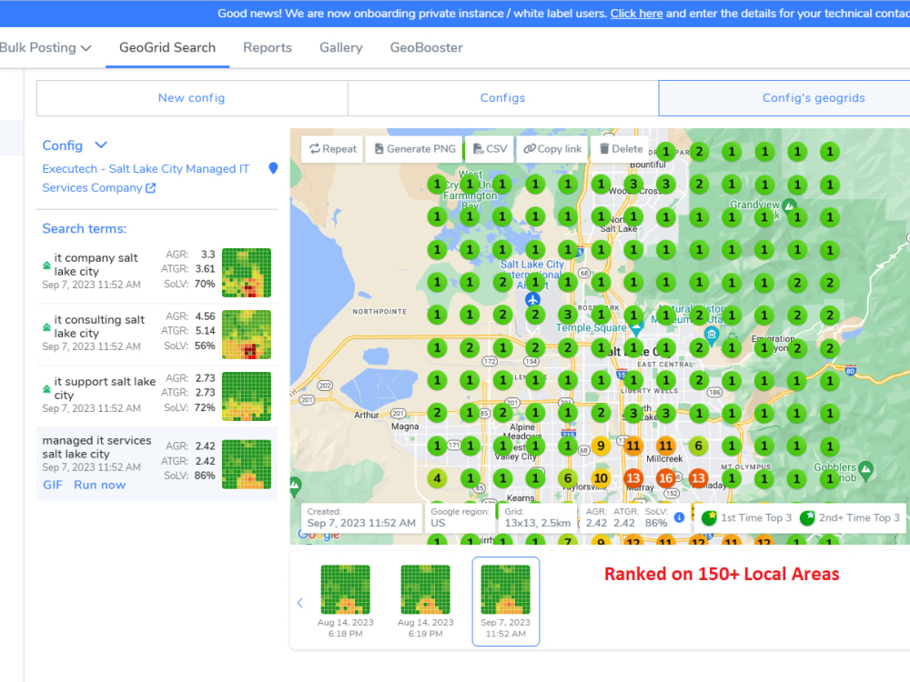Viewport: 910px width, 682px height.
Task: Click the Grandview park marker icon
Action: pos(789,206)
